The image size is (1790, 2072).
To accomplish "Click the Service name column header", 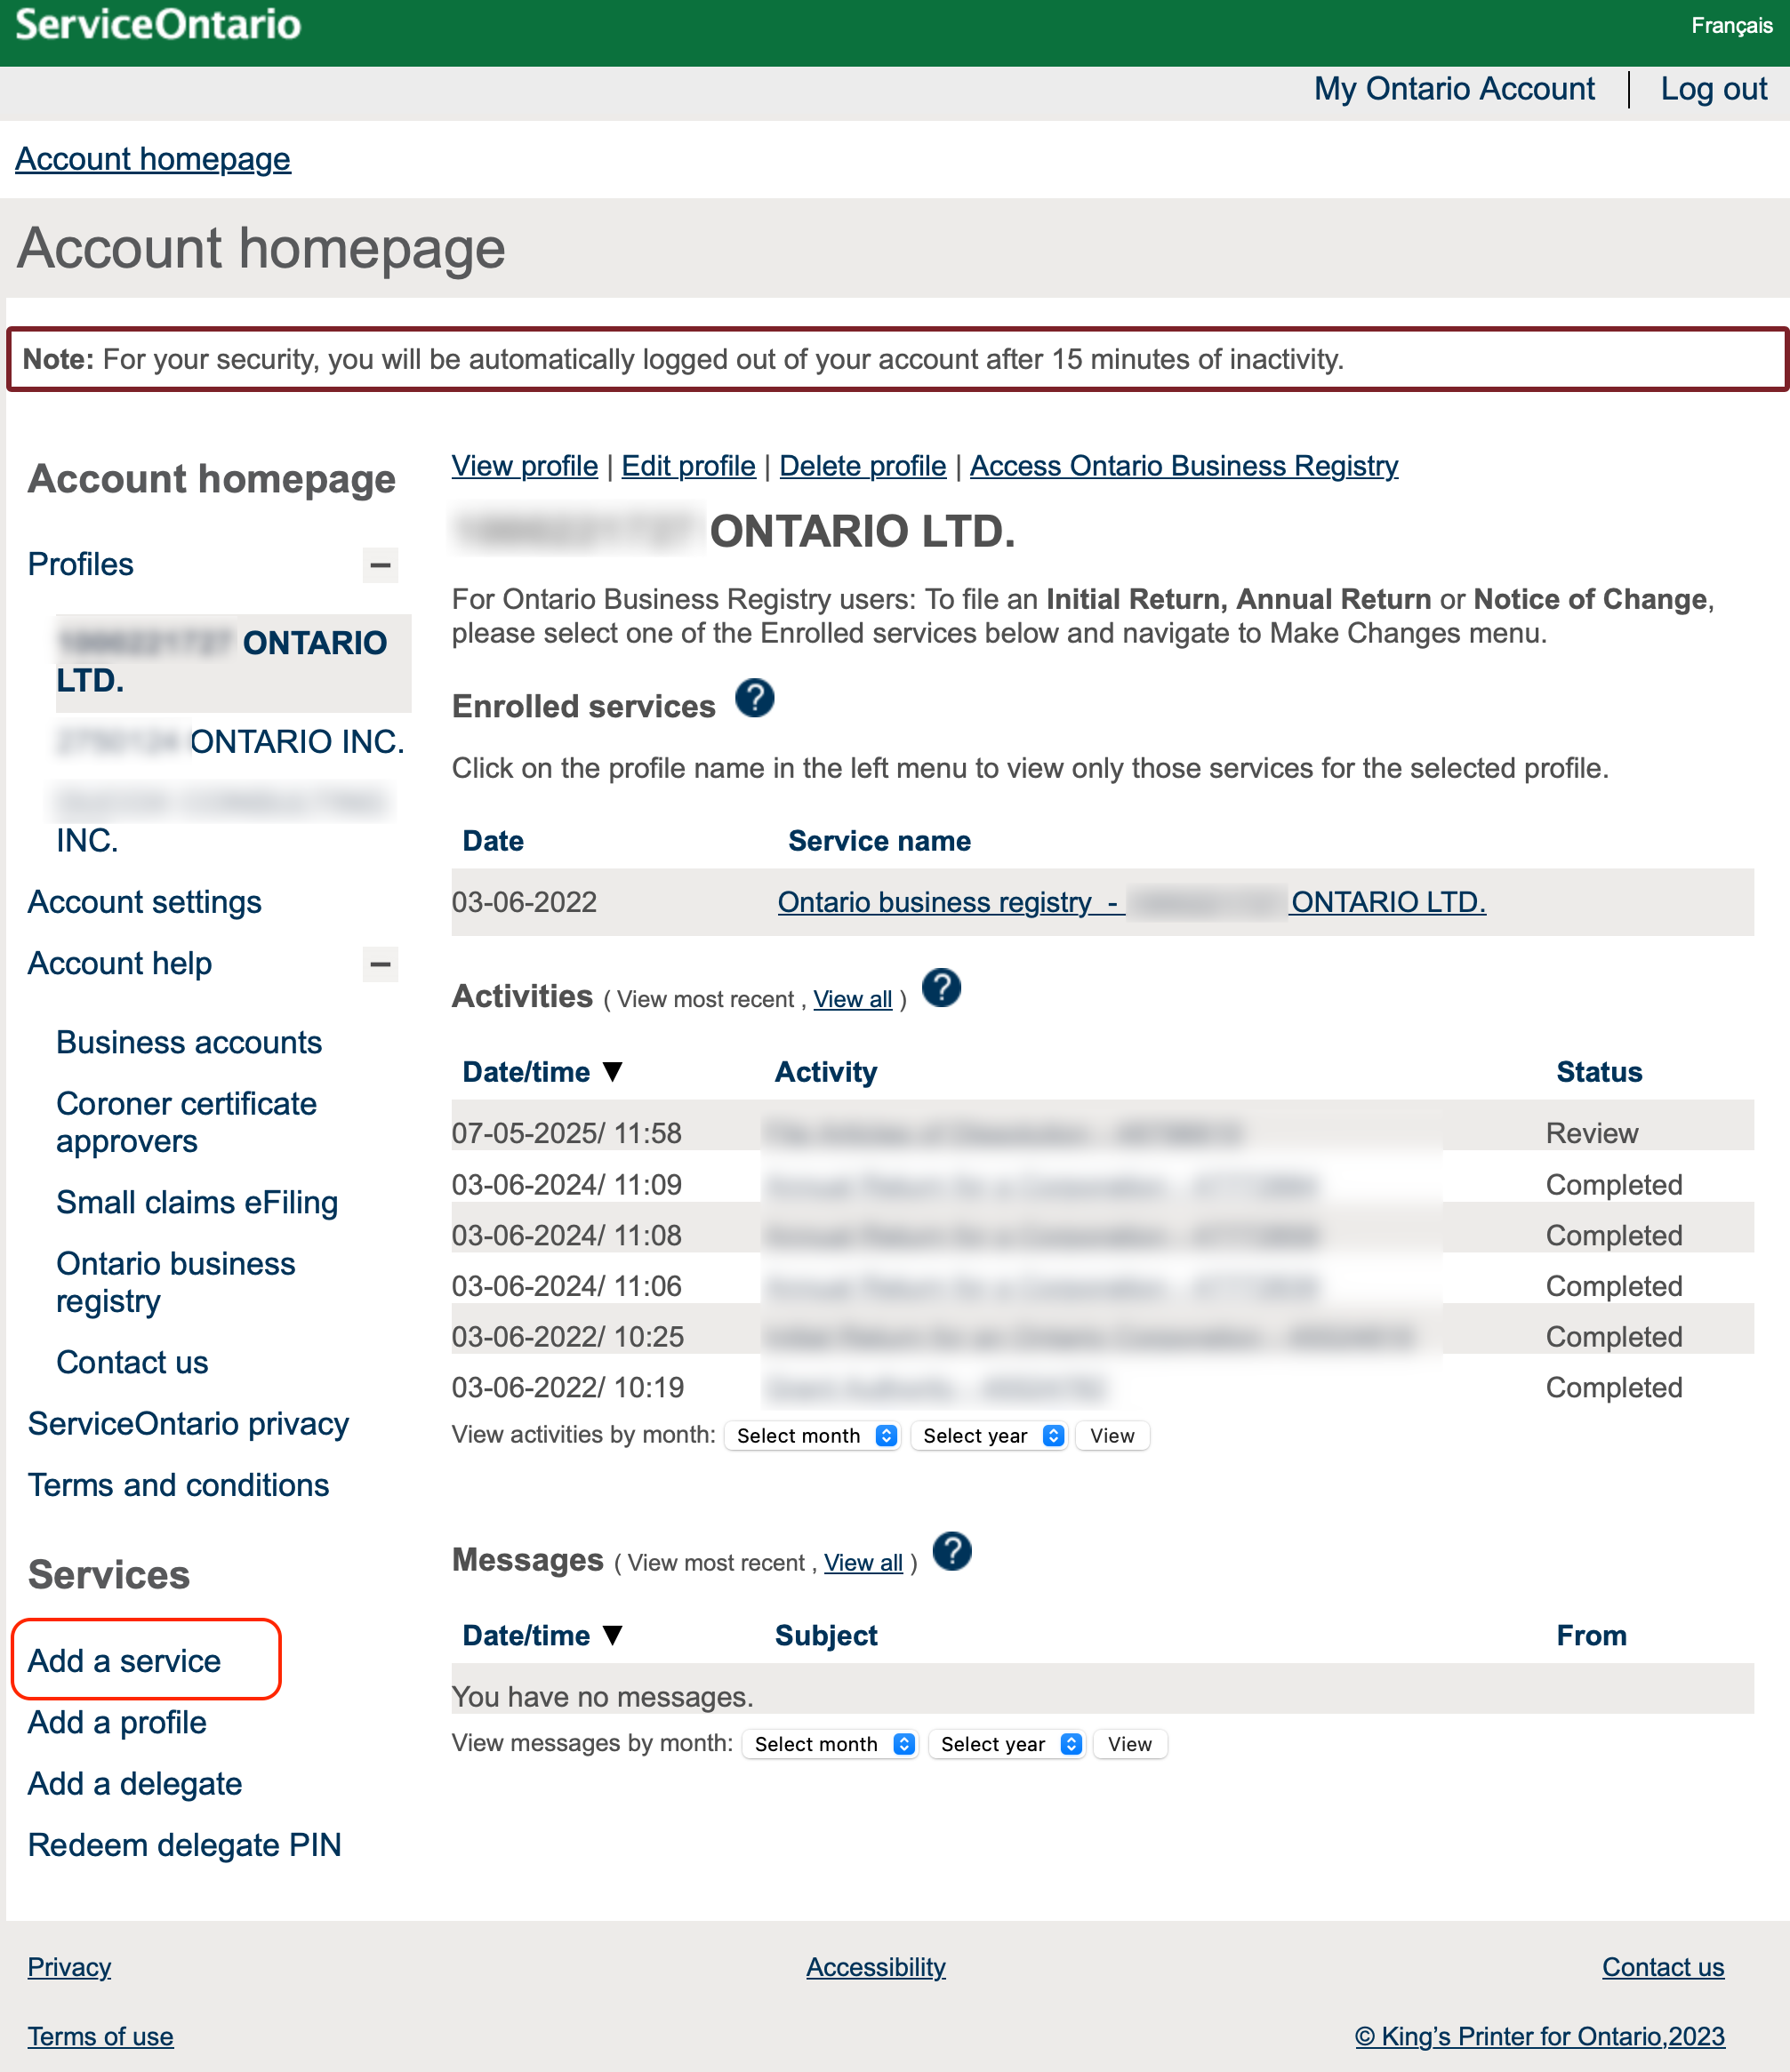I will tap(879, 841).
